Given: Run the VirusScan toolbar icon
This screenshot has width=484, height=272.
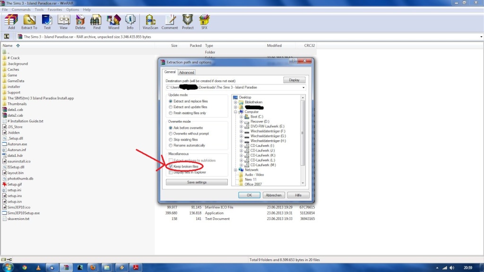Looking at the screenshot, I should (x=150, y=22).
